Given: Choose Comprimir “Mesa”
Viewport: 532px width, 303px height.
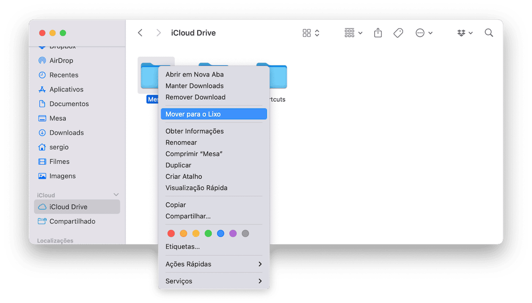Looking at the screenshot, I should point(213,154).
